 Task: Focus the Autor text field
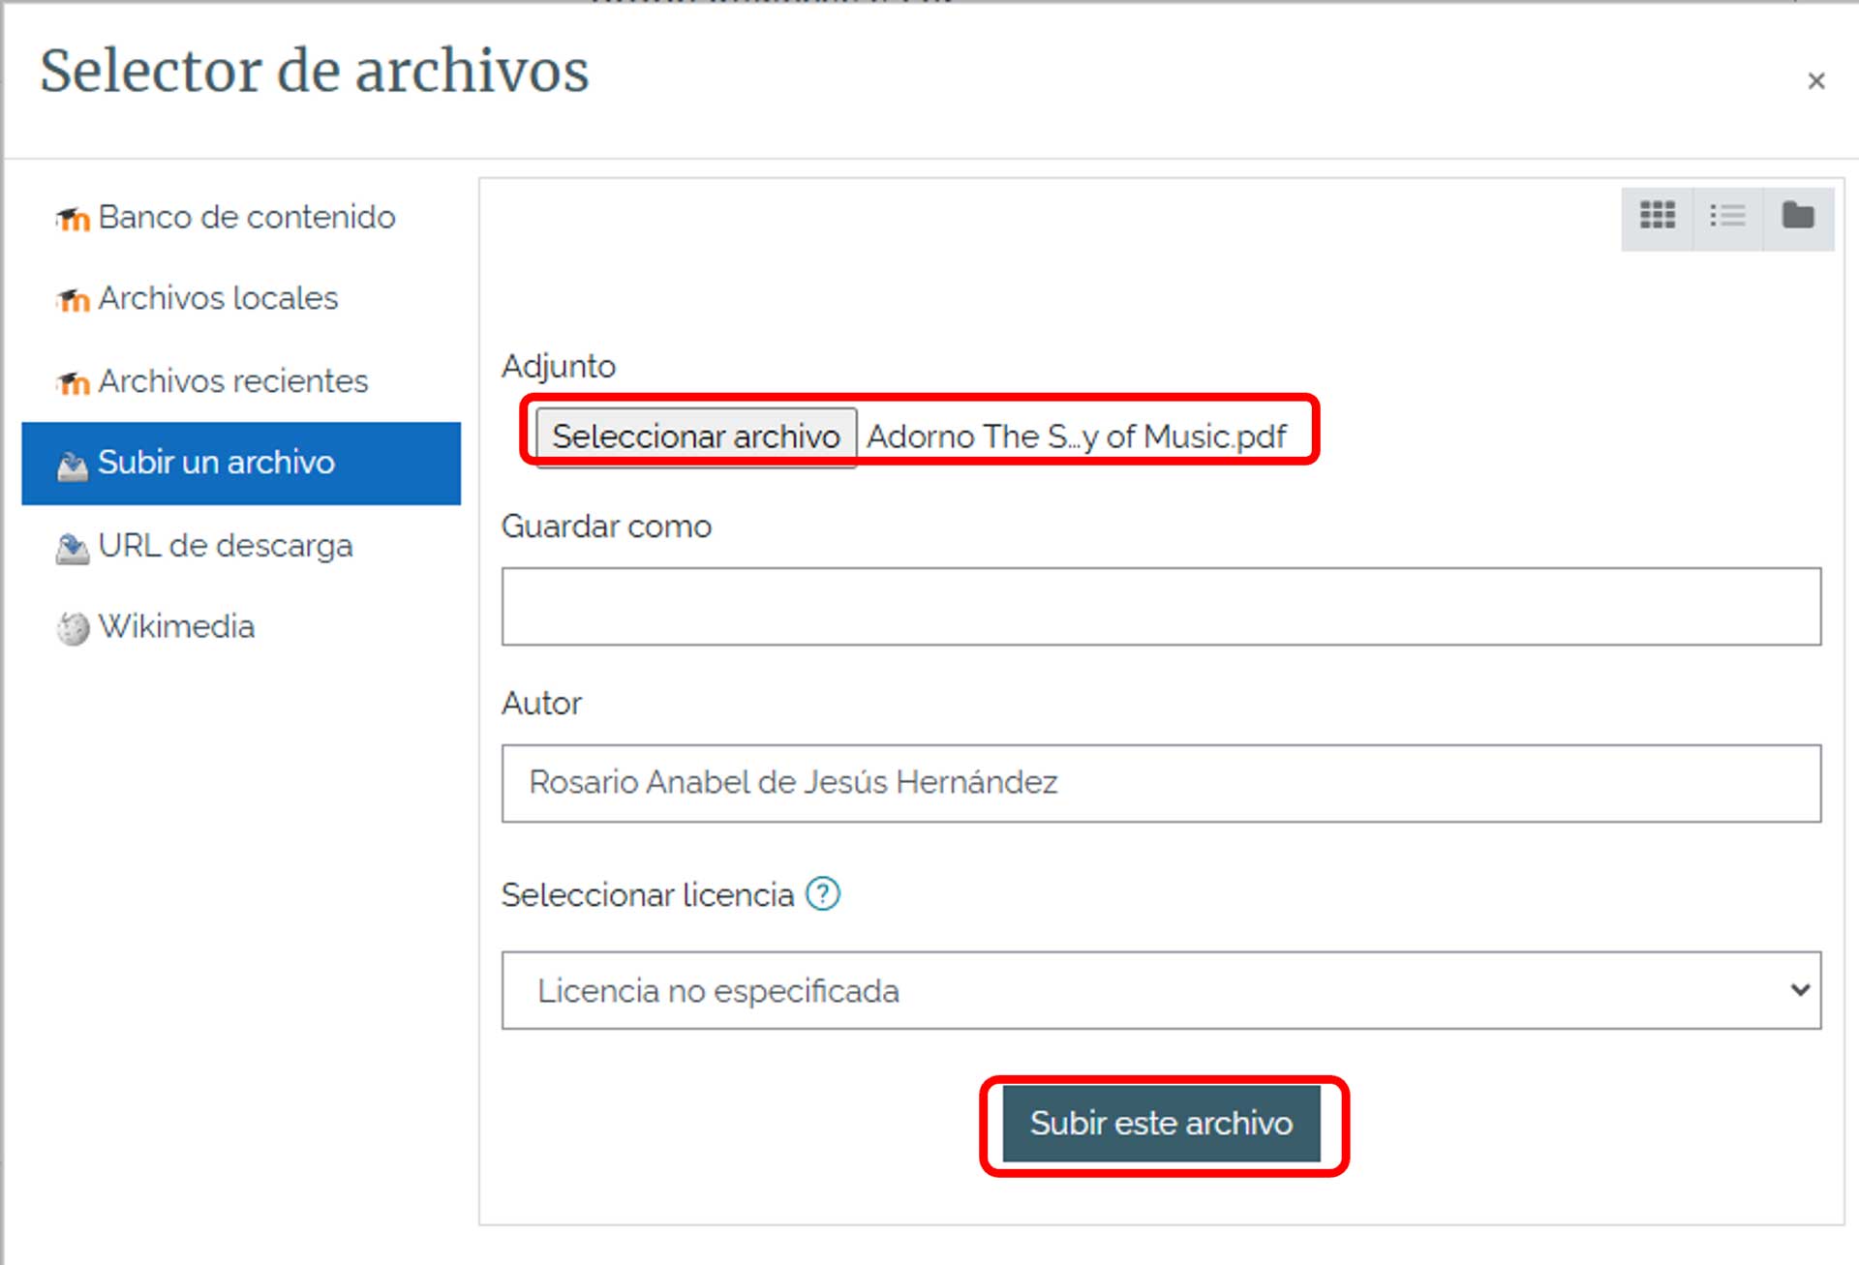point(1161,783)
